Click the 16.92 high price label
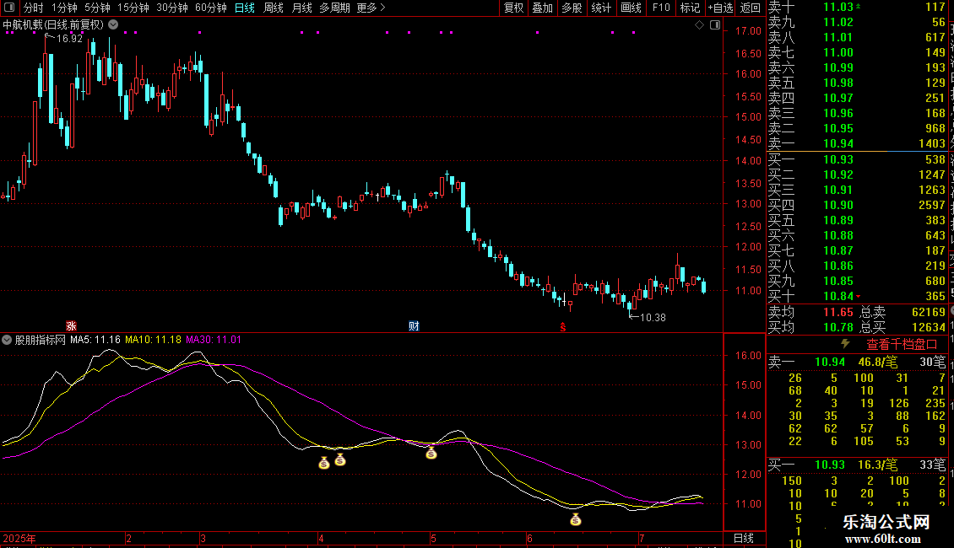Image resolution: width=954 pixels, height=548 pixels. click(69, 38)
